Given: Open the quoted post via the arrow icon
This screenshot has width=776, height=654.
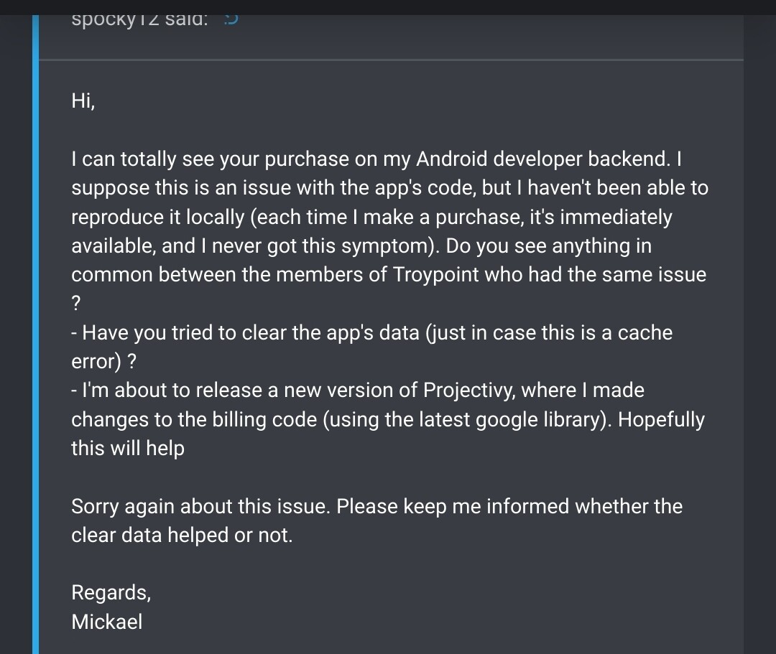Looking at the screenshot, I should point(231,19).
